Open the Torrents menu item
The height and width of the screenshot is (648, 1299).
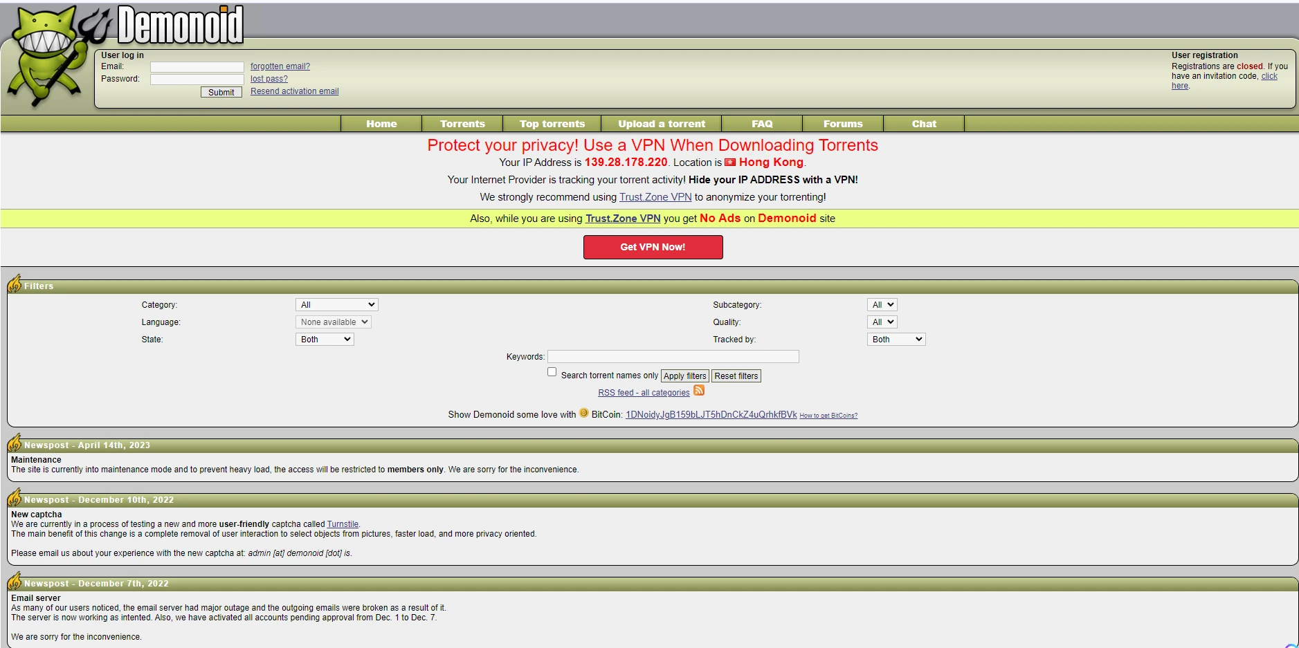click(x=462, y=124)
